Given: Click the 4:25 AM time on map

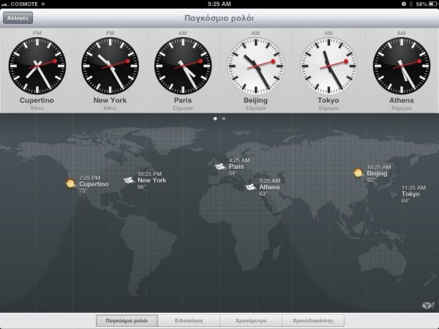Looking at the screenshot, I should (239, 160).
